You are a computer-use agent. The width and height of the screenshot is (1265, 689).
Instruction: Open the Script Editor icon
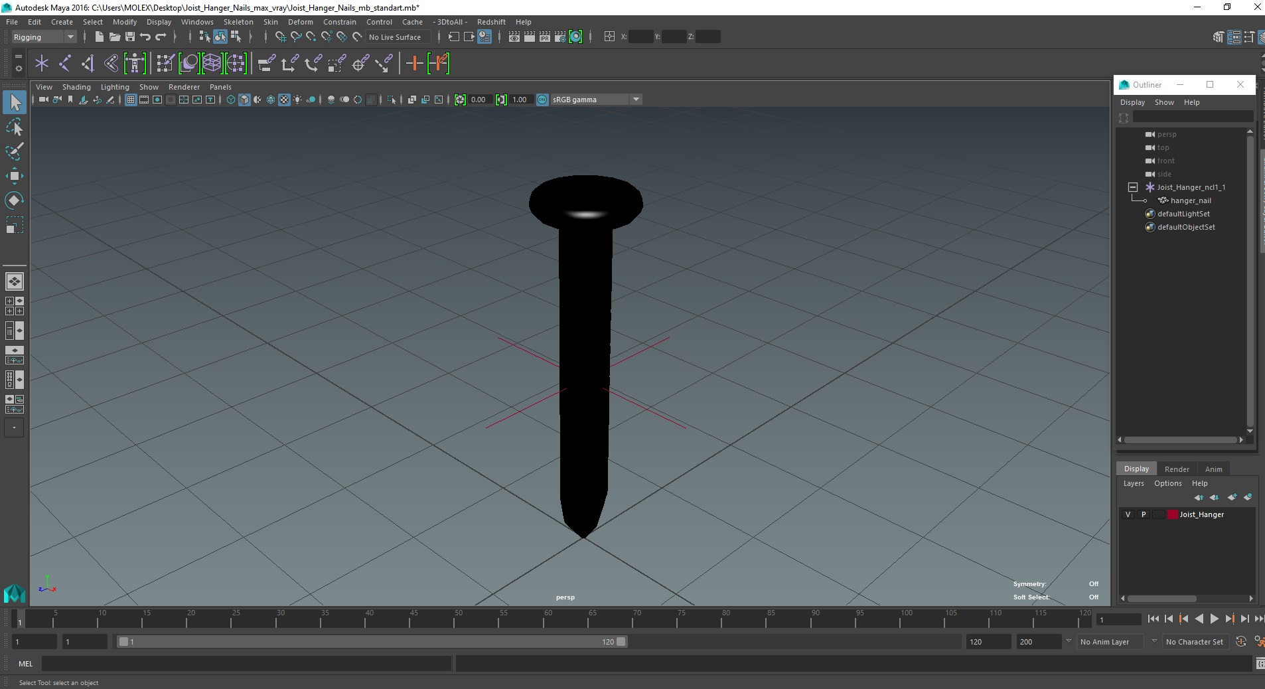pos(1260,664)
